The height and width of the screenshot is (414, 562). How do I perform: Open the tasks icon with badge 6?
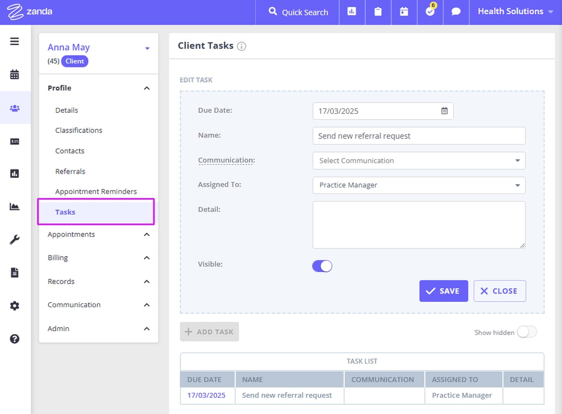[x=430, y=12]
